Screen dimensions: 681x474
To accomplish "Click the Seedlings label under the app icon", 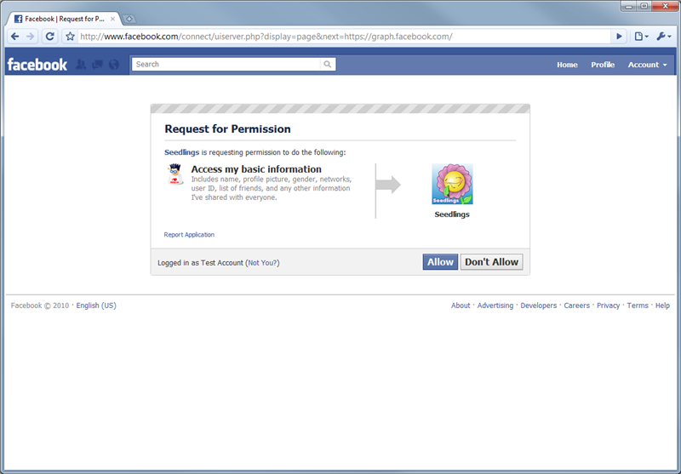I will click(x=452, y=214).
